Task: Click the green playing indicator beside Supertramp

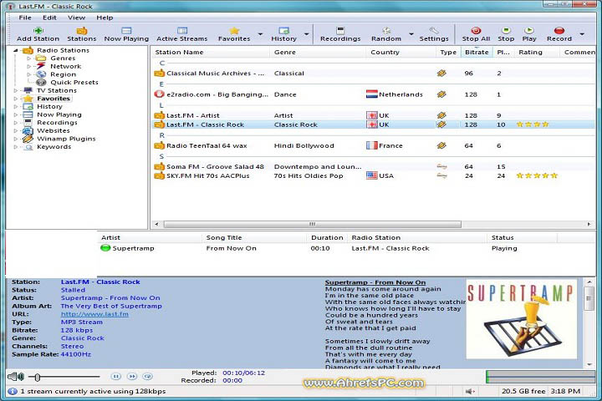Action: (105, 248)
